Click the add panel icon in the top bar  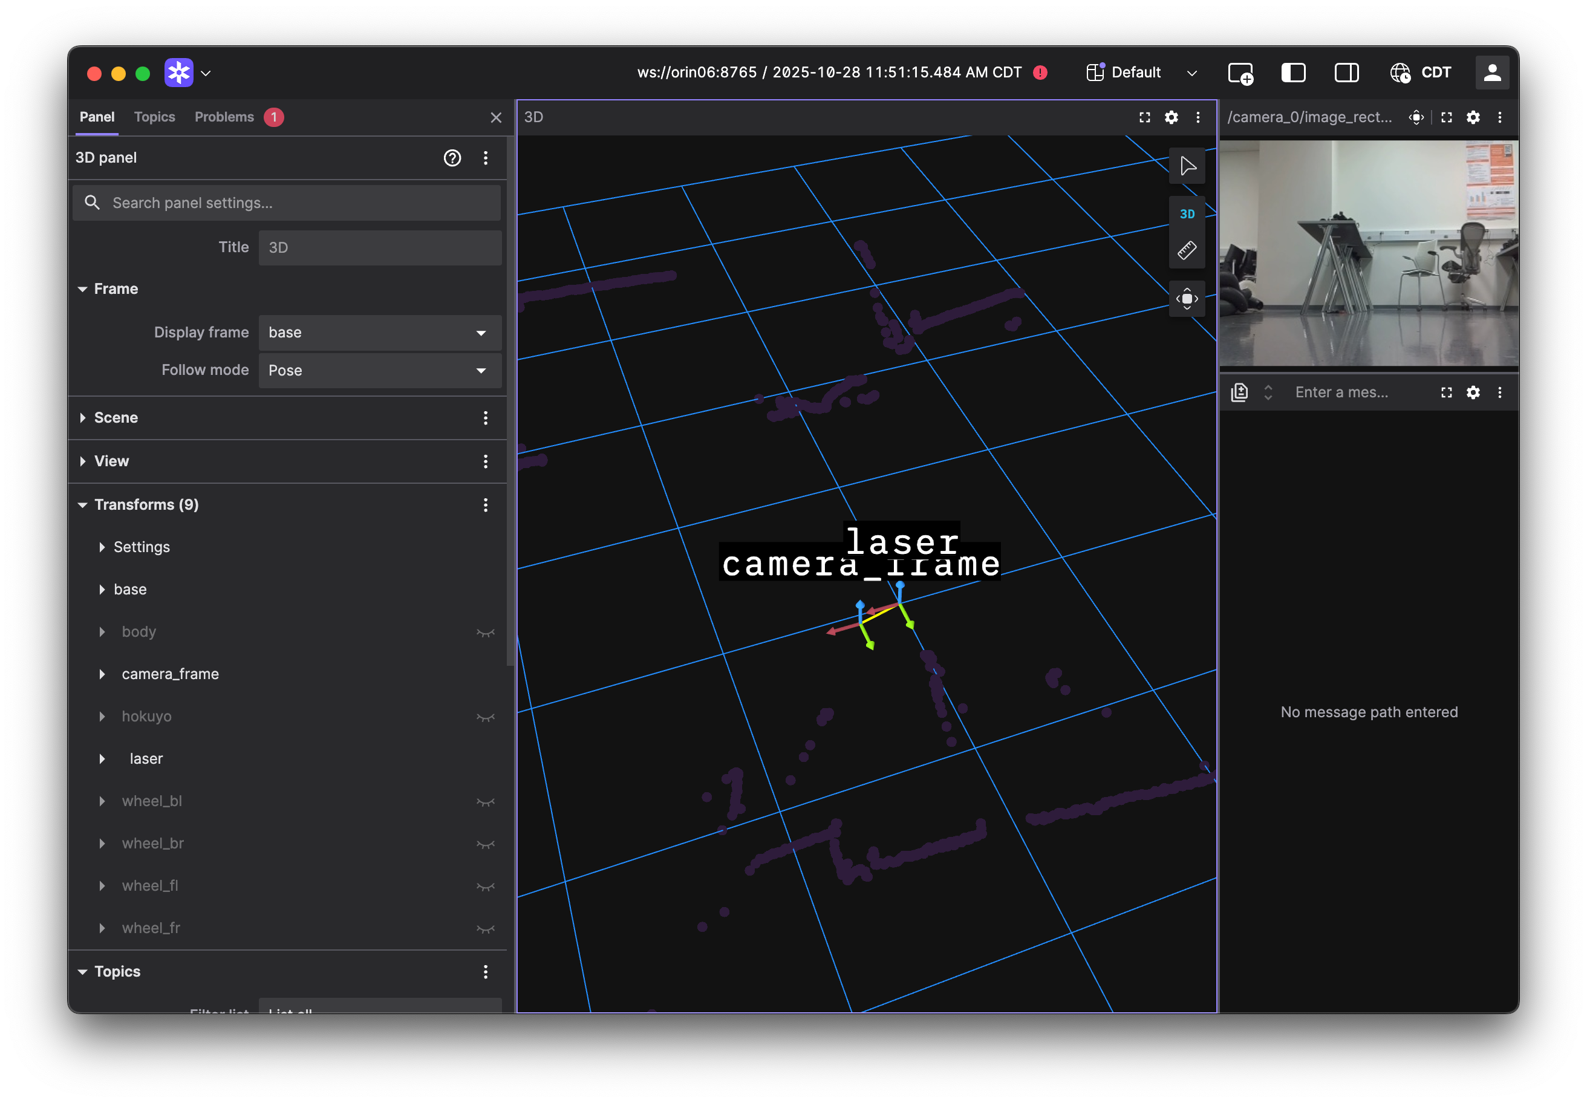1240,73
